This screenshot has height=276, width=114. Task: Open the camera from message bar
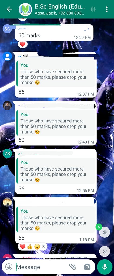(x=87, y=267)
